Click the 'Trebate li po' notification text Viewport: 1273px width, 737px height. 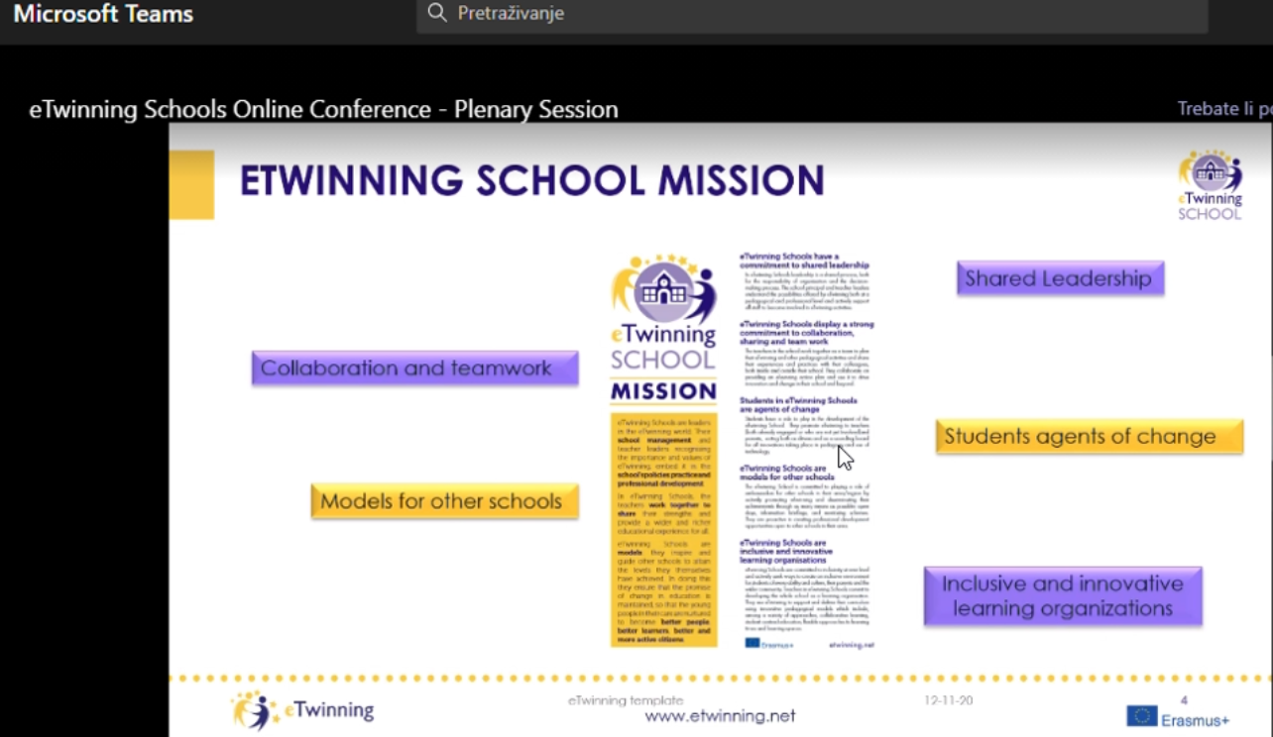click(x=1224, y=109)
